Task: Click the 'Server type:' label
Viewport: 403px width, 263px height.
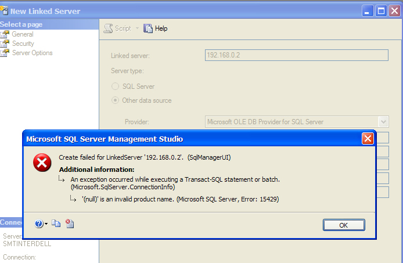Action: (127, 71)
